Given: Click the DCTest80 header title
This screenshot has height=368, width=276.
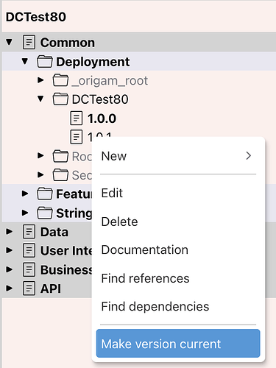Looking at the screenshot, I should [x=36, y=17].
